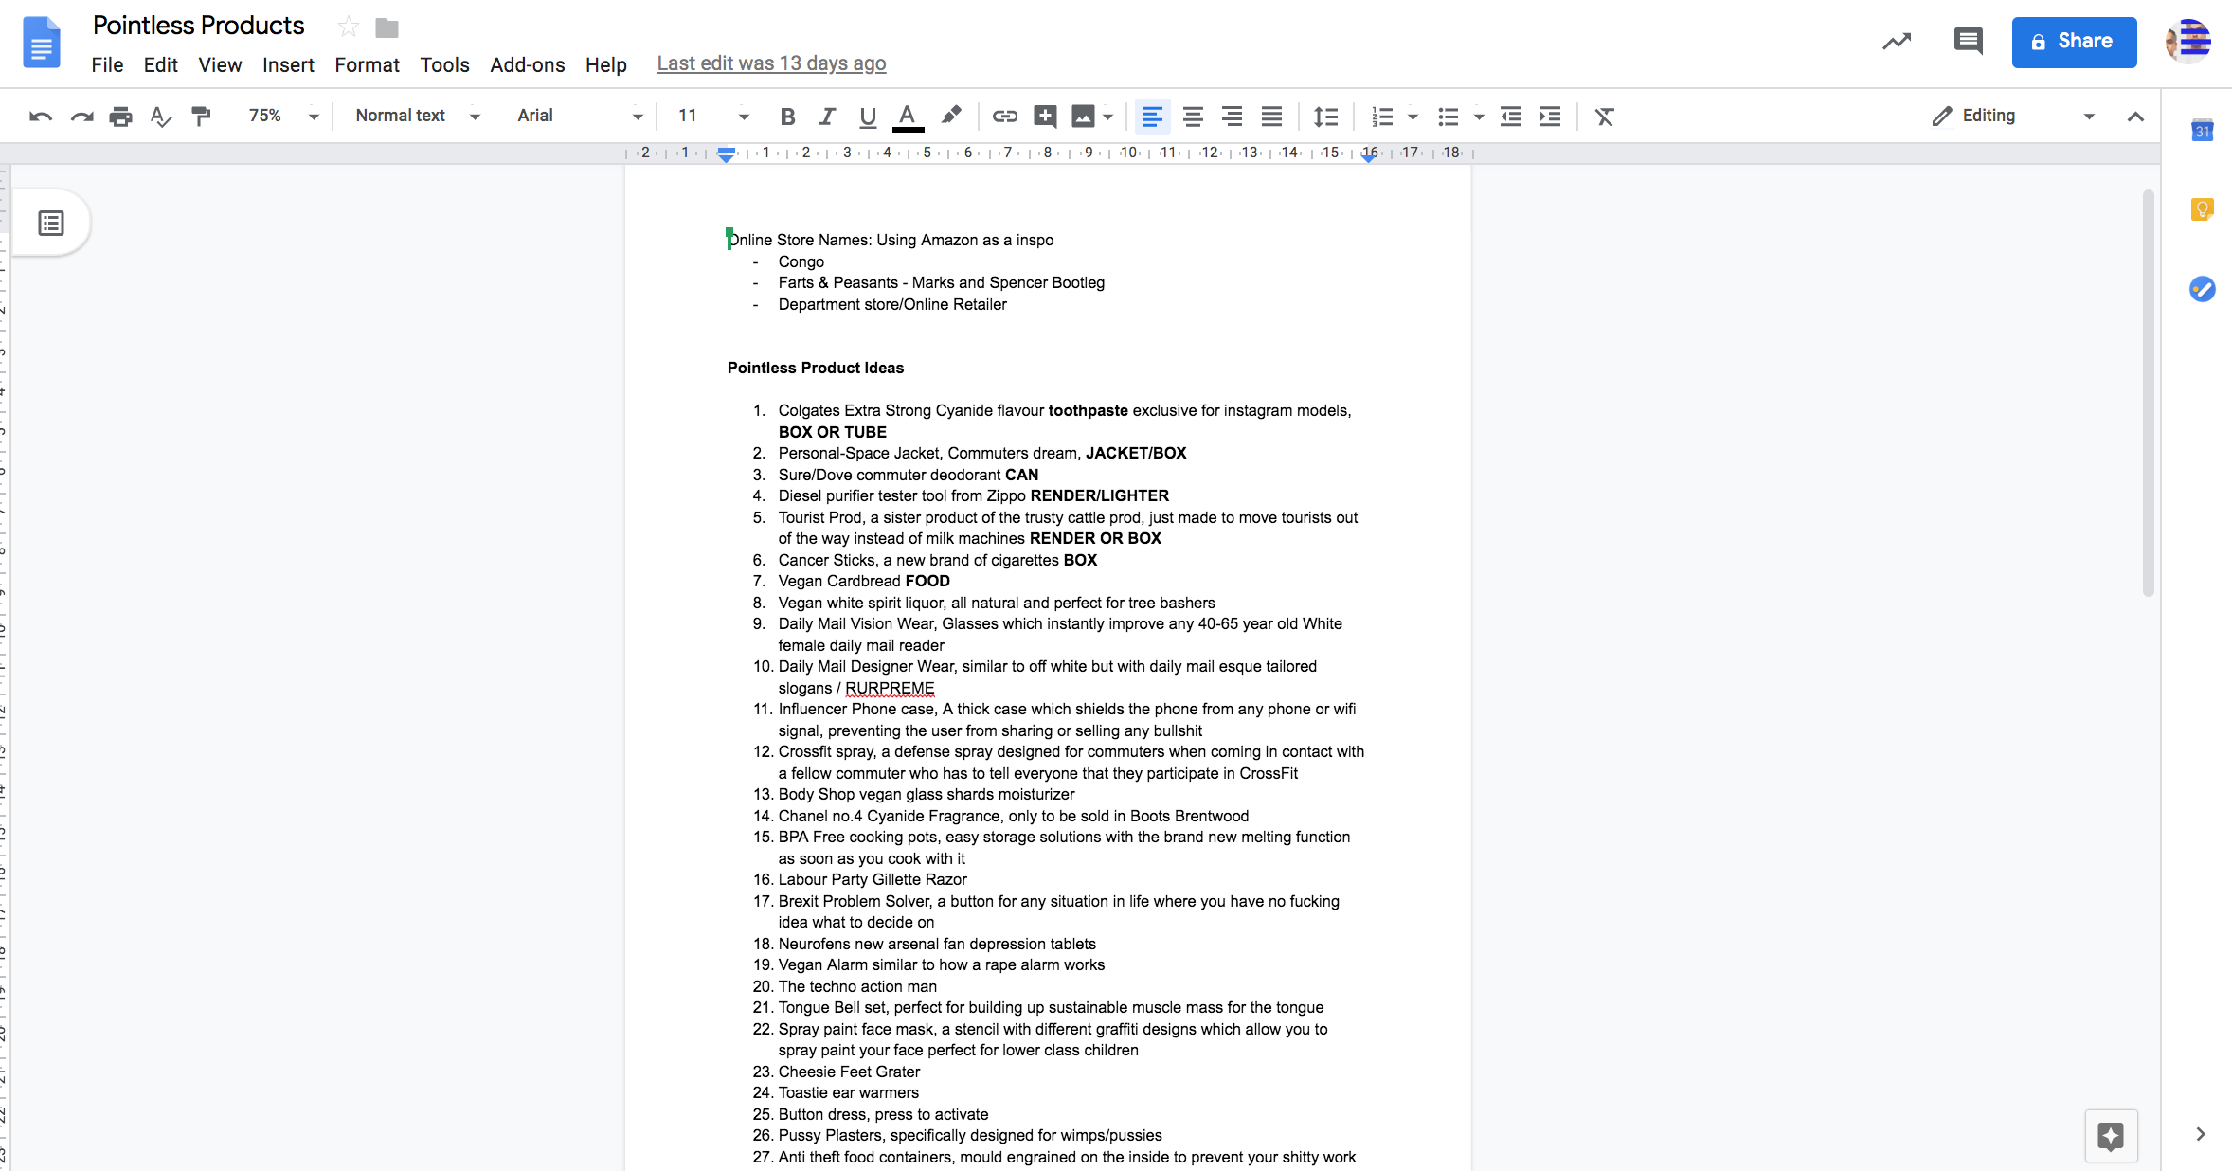The height and width of the screenshot is (1171, 2232).
Task: Toggle bold formatting
Action: (x=787, y=117)
